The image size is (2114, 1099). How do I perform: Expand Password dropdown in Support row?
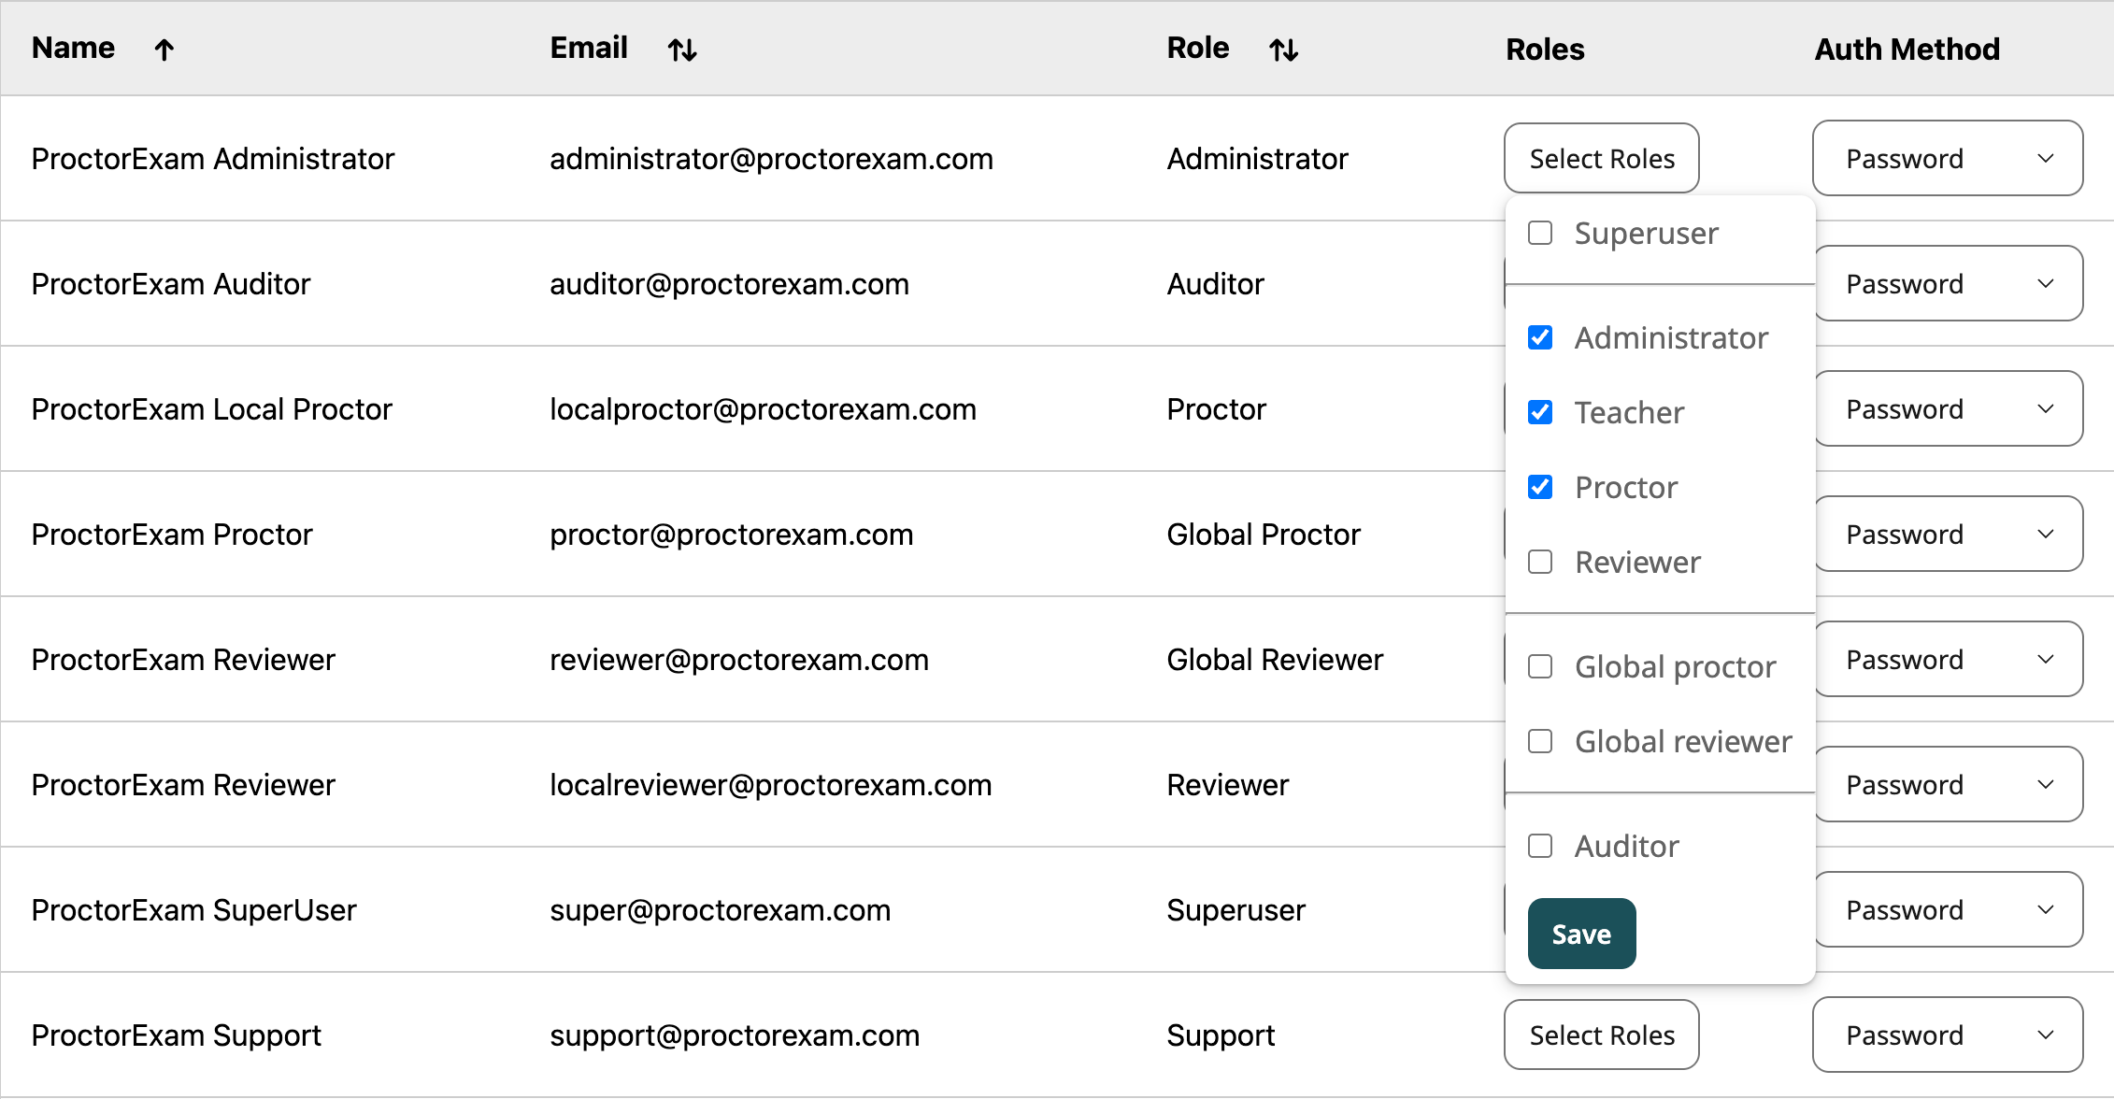1948,1035
